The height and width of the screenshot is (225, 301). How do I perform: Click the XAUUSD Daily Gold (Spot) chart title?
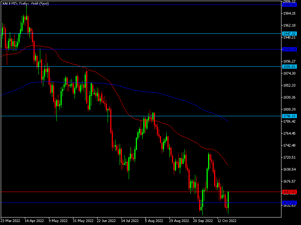click(25, 3)
